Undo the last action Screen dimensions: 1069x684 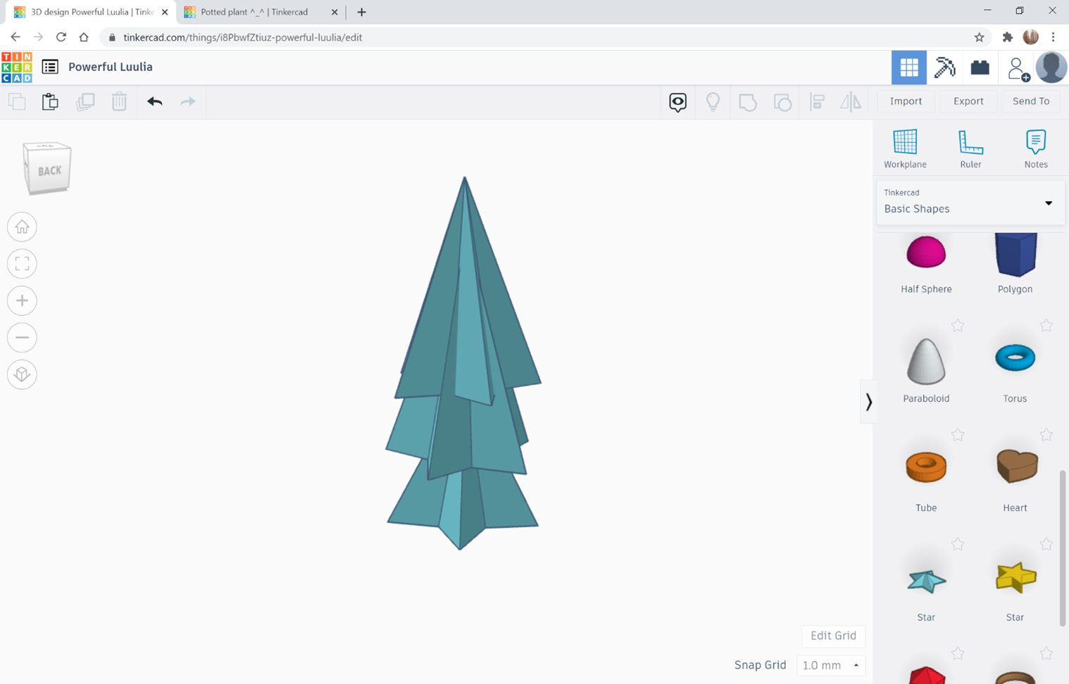point(155,101)
